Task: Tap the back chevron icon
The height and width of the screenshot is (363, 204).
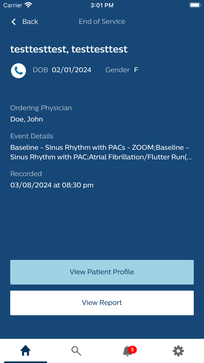Action: pyautogui.click(x=13, y=22)
